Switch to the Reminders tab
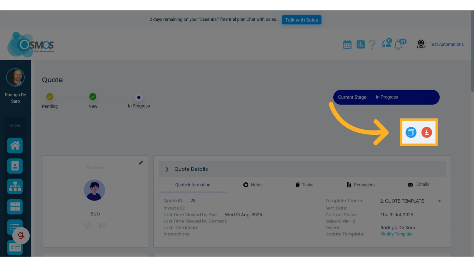 pyautogui.click(x=360, y=185)
